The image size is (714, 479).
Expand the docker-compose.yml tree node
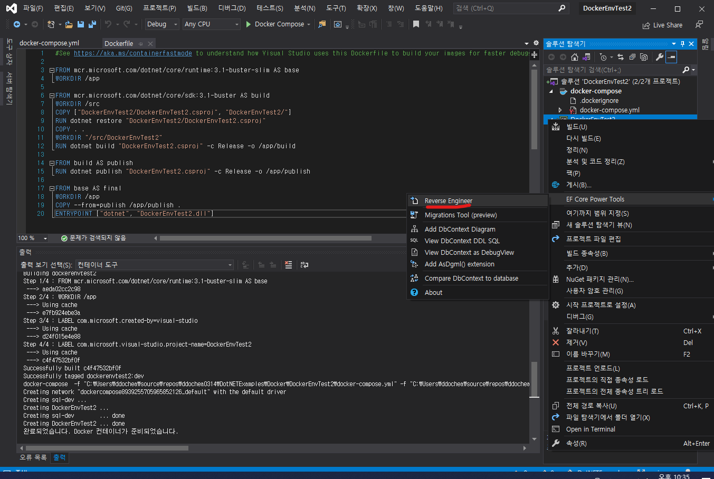tap(560, 110)
